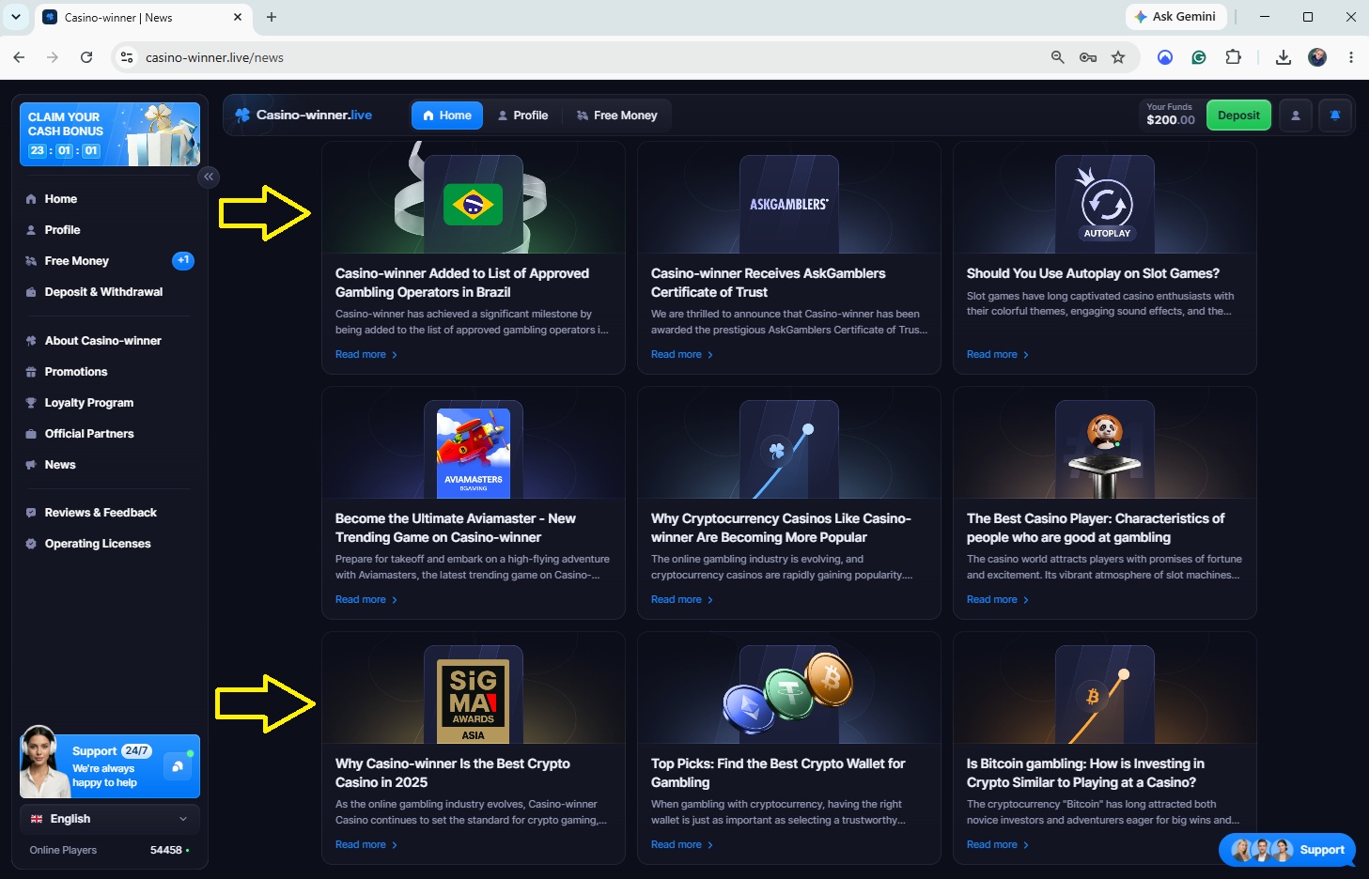Open Operating Licenses in the sidebar
1369x879 pixels.
(x=110, y=544)
